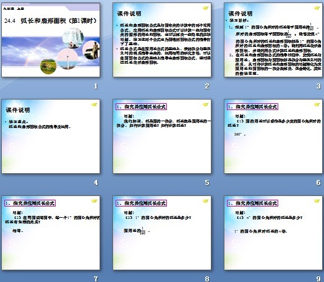Select slide 9 thumbnail
Image resolution: width=324 pixels, height=282 pixels.
pyautogui.click(x=273, y=233)
